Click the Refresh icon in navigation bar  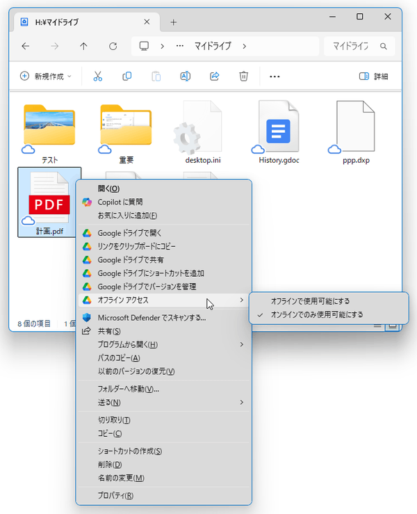[113, 47]
